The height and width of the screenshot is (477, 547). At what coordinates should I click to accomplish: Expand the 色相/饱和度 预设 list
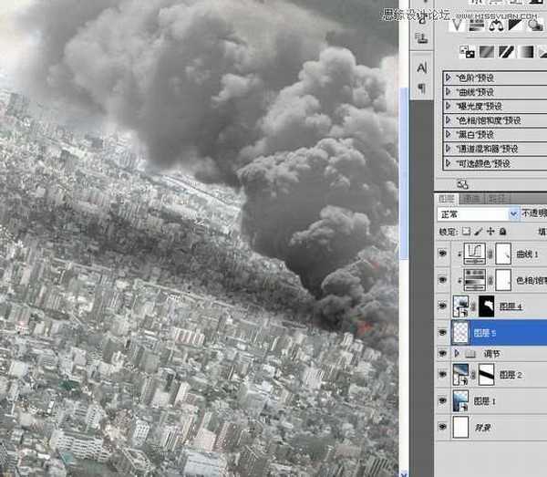click(449, 120)
